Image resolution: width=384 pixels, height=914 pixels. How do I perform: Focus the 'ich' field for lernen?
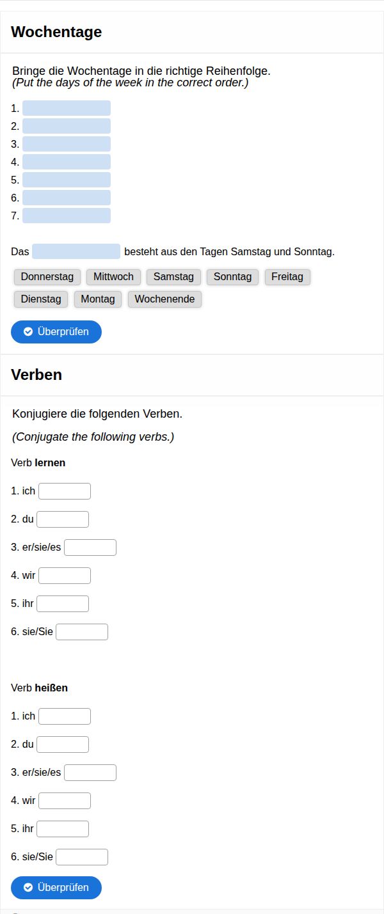coord(65,491)
